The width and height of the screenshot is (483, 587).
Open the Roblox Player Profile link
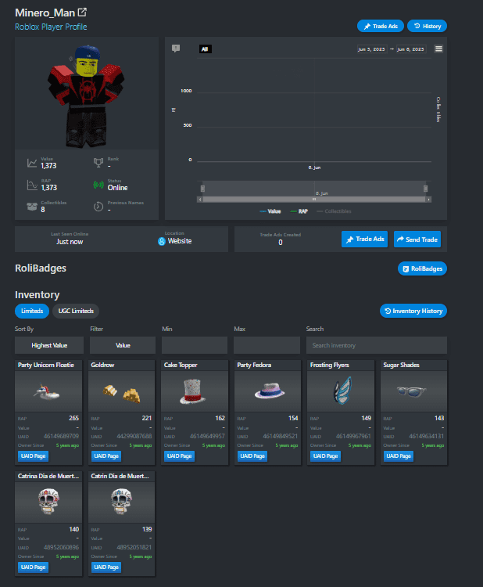coord(51,27)
